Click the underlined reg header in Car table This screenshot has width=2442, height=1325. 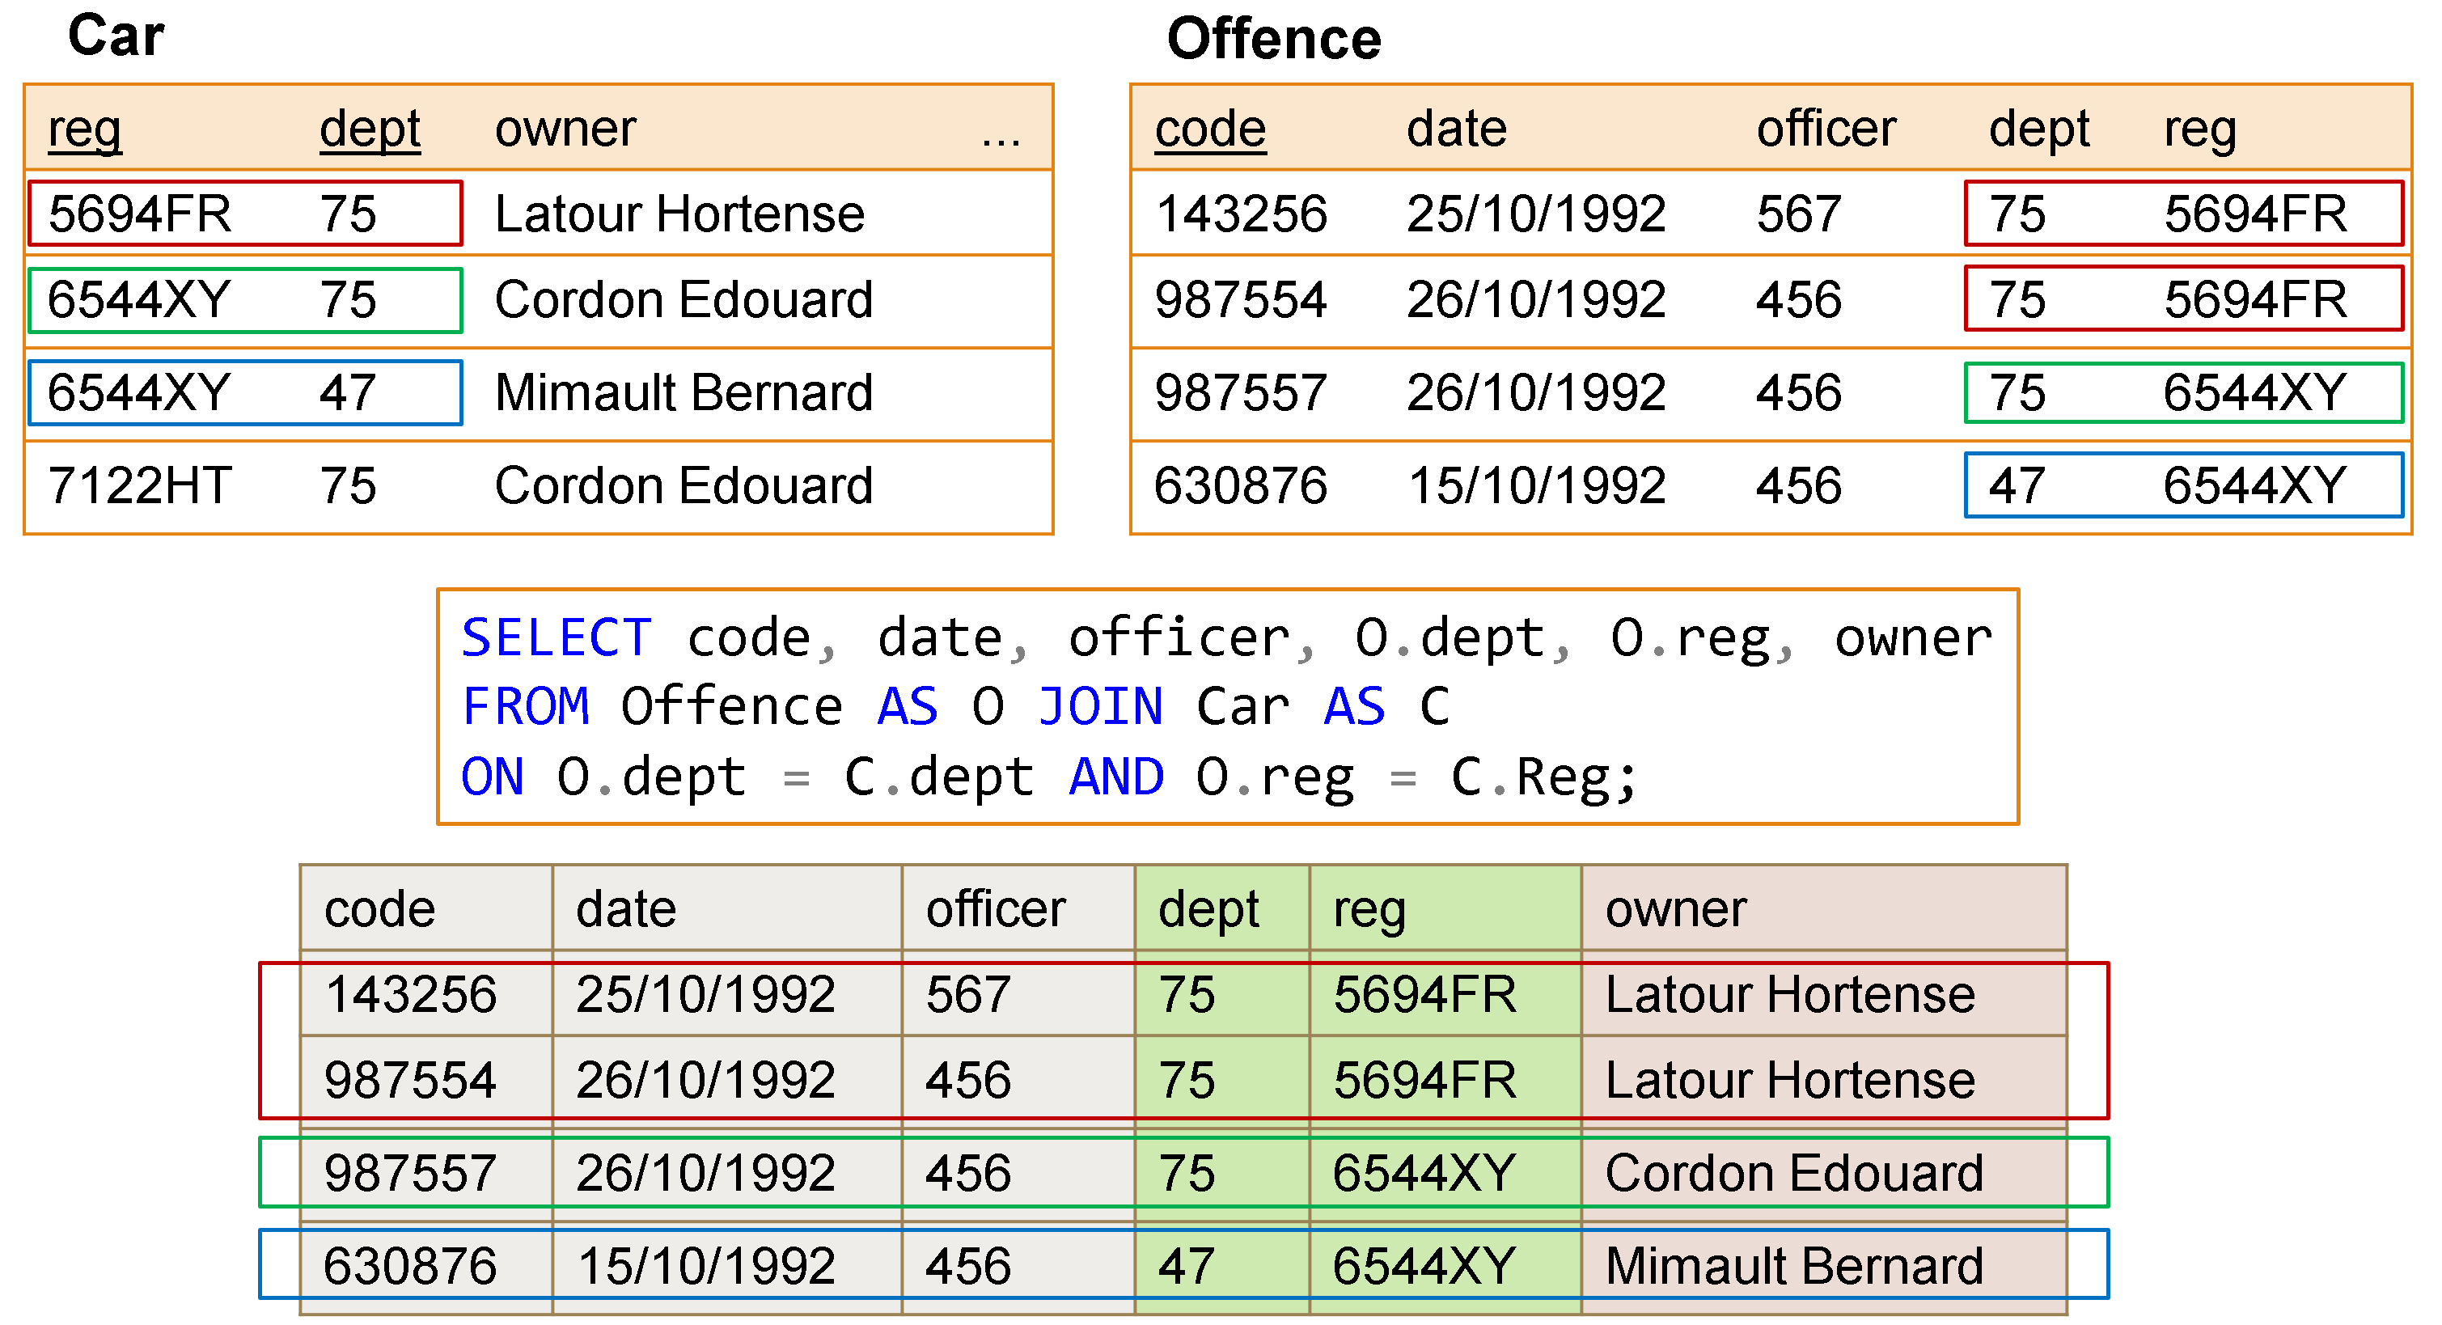[84, 129]
